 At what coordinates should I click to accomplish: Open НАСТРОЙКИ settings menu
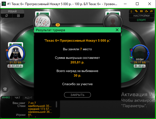click(x=141, y=16)
